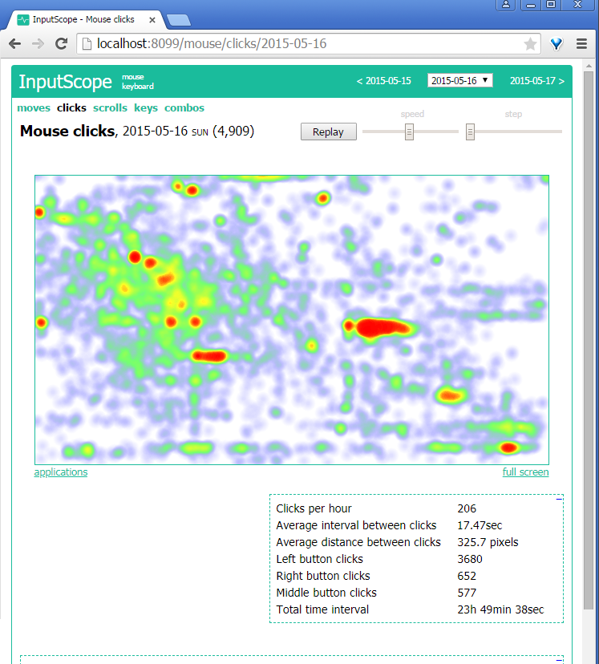The image size is (599, 664).
Task: Click the blue extension icon in toolbar
Action: 557,44
